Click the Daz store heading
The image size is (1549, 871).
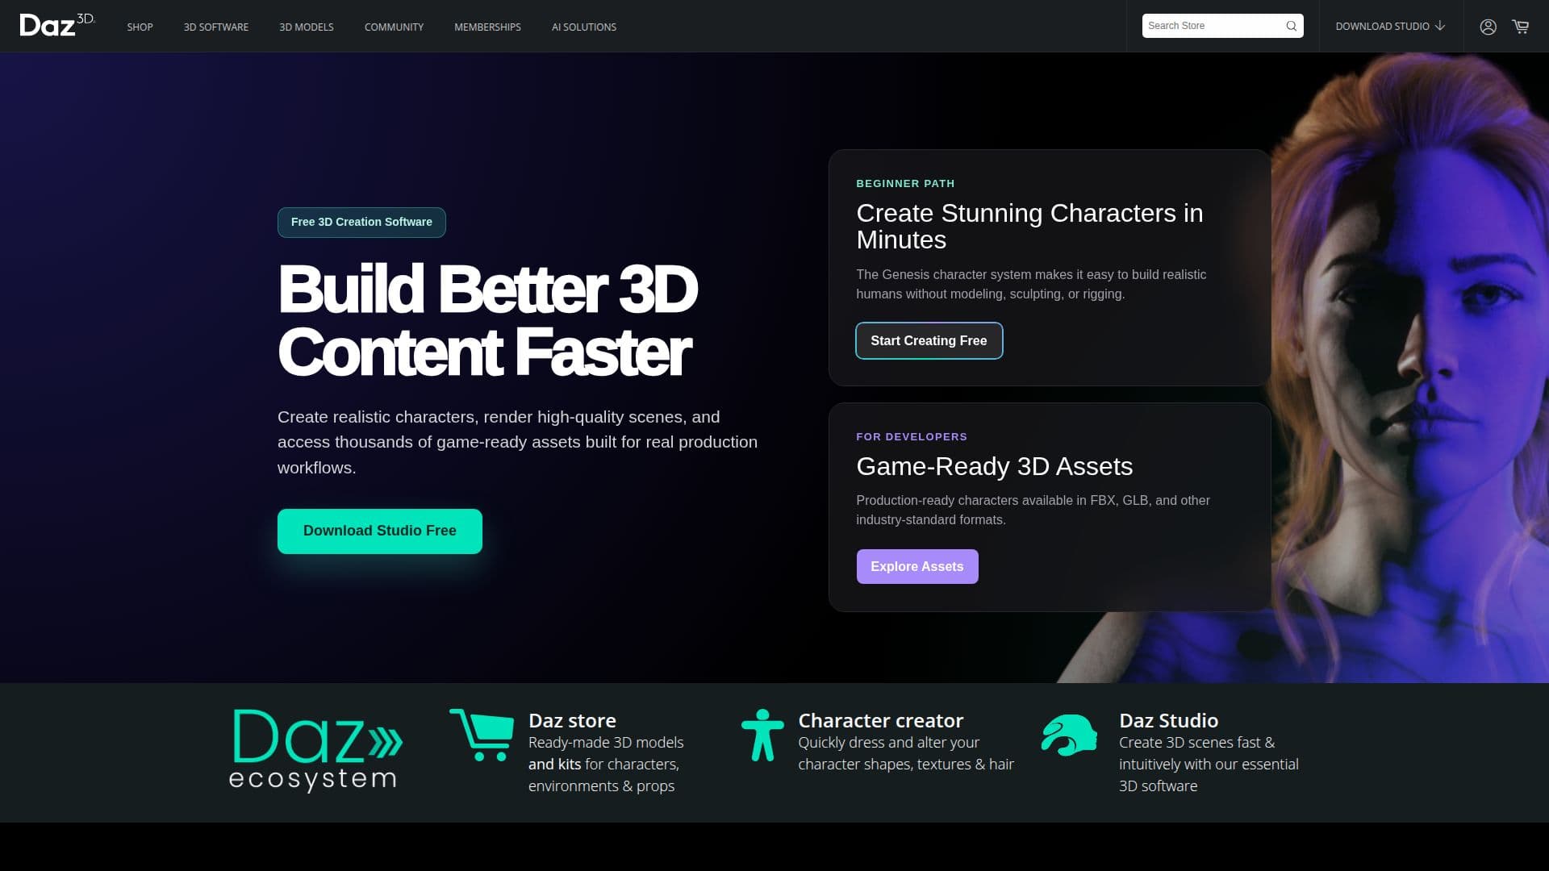tap(572, 720)
